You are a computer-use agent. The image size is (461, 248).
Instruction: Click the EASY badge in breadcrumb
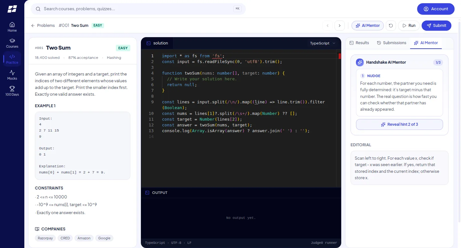click(x=98, y=25)
